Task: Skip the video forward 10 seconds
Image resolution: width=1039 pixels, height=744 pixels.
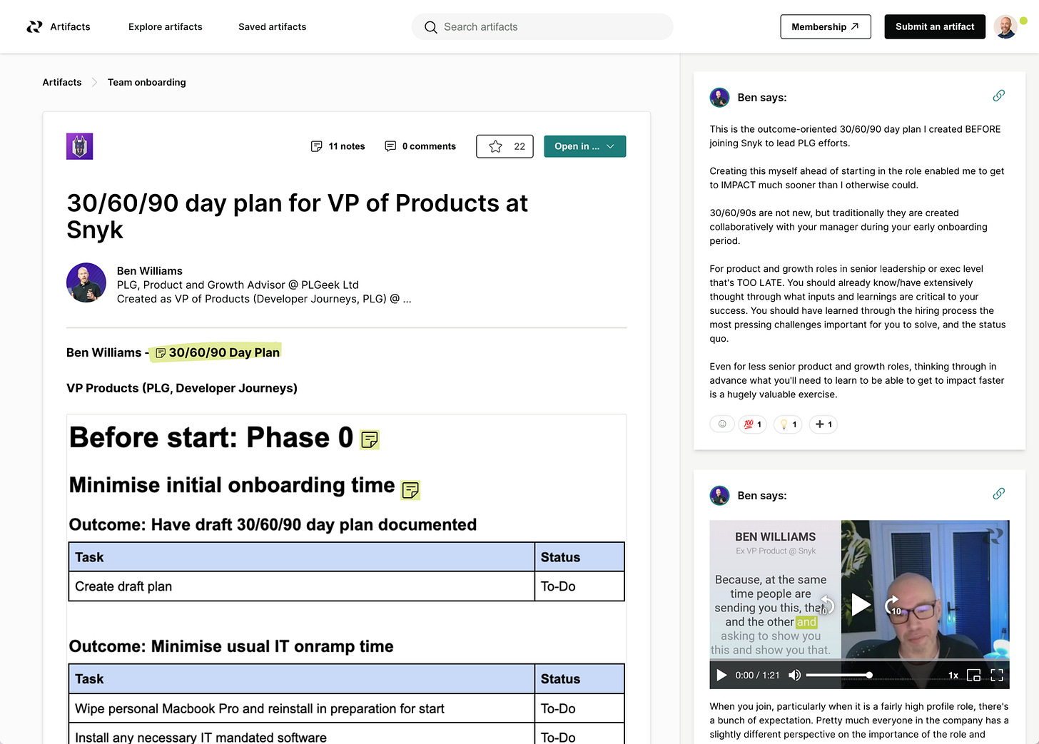Action: click(x=893, y=605)
